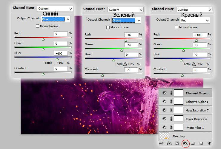Click the Channel Mixer layer mask thumbnail
The height and width of the screenshot is (149, 221).
tap(179, 93)
